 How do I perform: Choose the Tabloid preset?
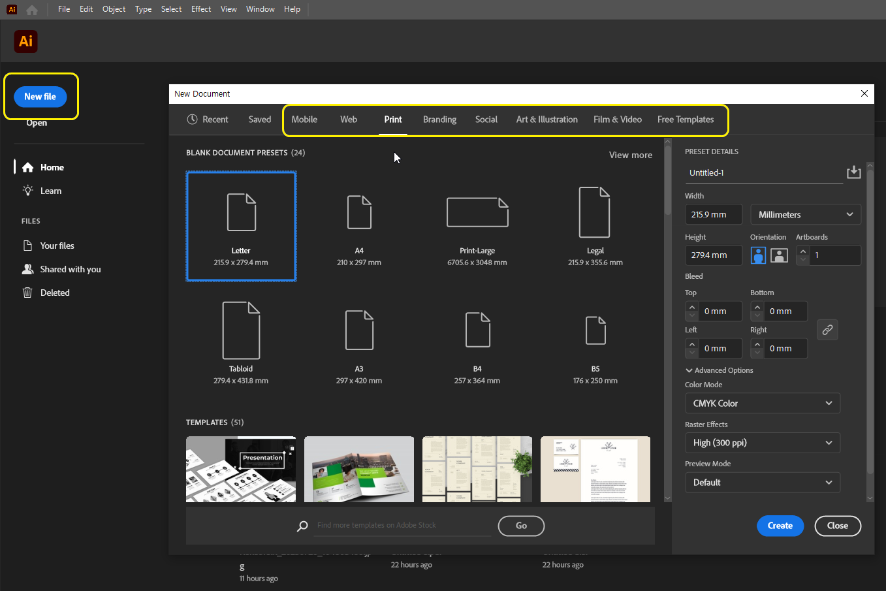tap(241, 342)
